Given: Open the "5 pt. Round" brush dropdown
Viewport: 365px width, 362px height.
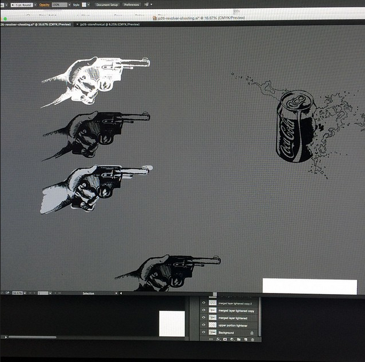Looking at the screenshot, I should click(35, 5).
